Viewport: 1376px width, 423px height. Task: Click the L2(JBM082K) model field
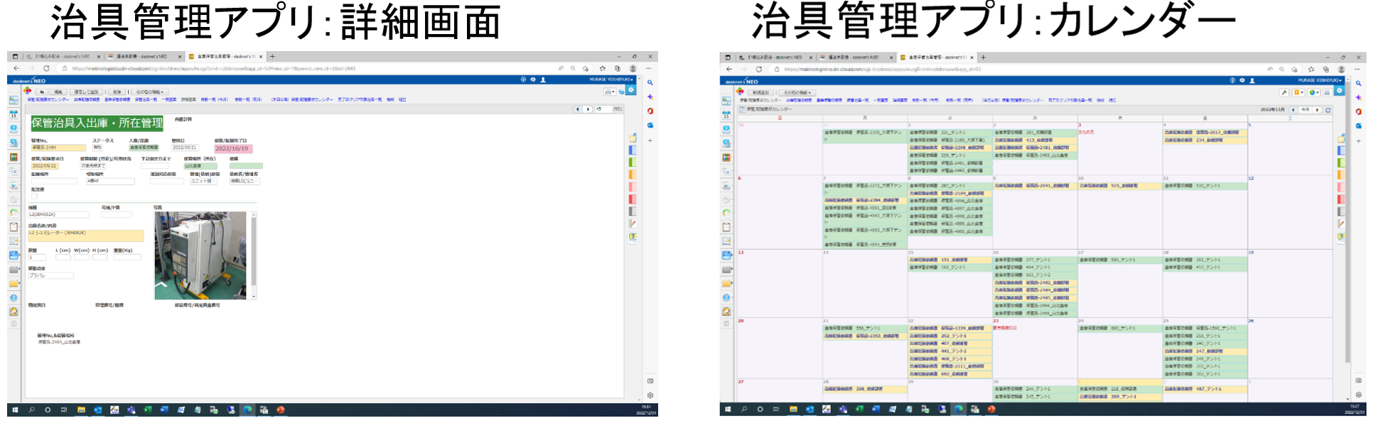point(58,214)
